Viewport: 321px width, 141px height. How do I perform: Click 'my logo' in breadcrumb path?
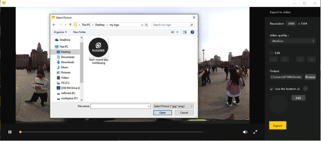coord(115,25)
